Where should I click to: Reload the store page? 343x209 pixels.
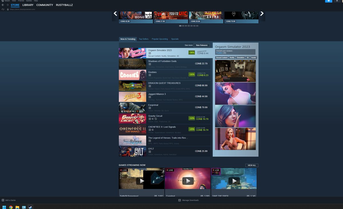coord(3,9)
